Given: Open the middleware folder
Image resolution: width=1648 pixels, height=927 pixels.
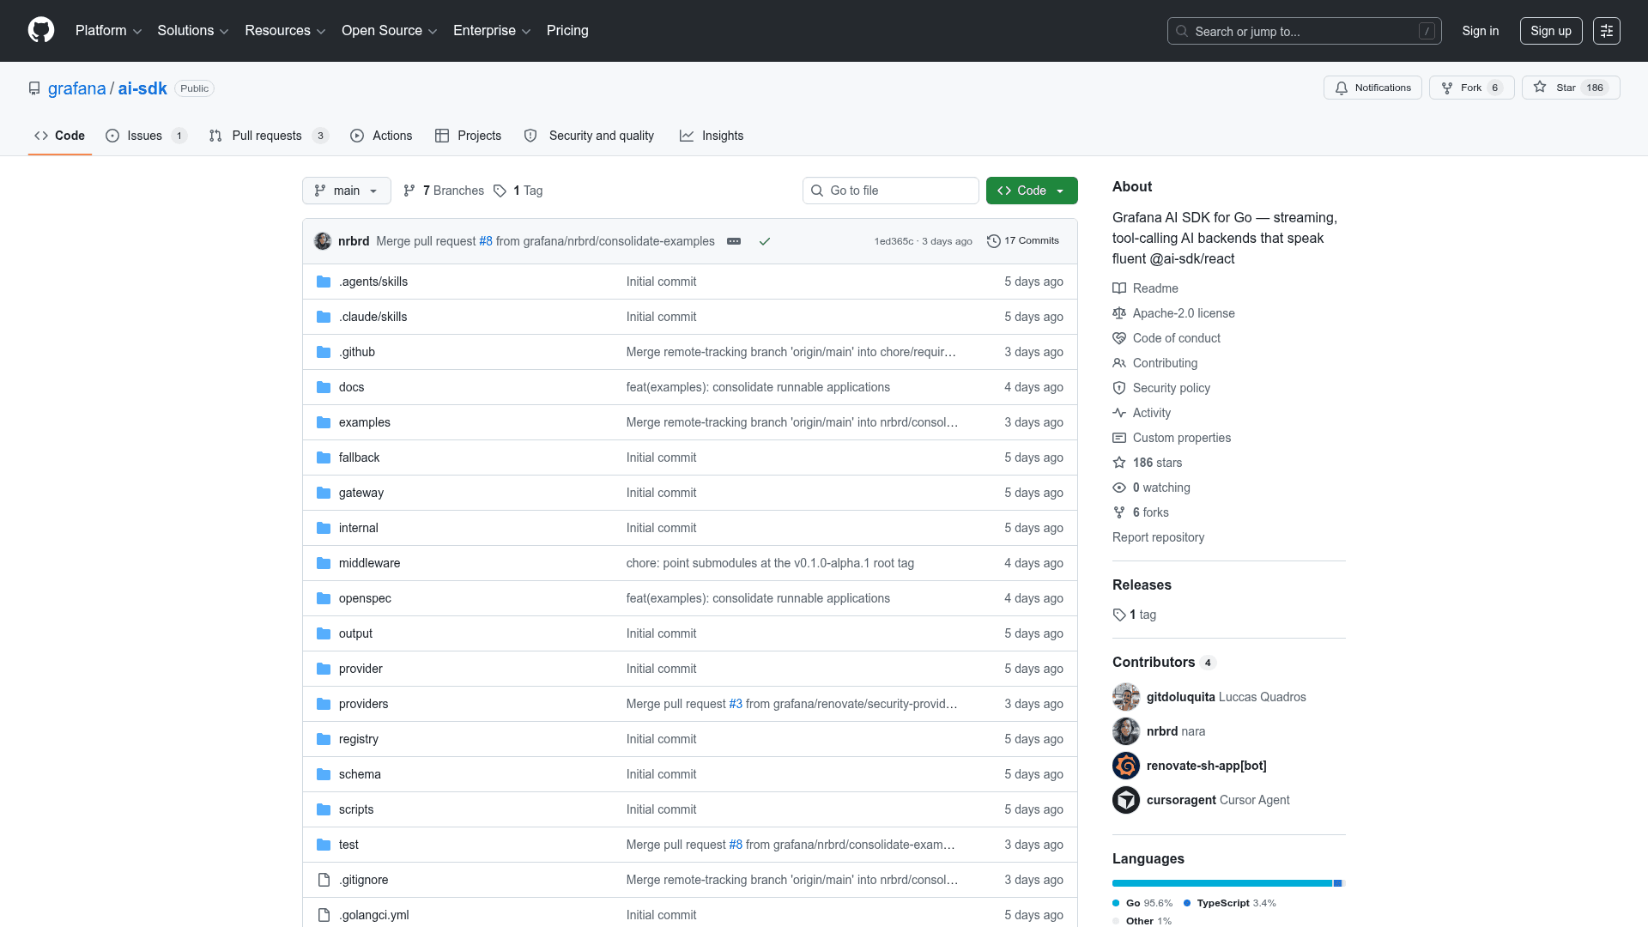Looking at the screenshot, I should (x=369, y=563).
